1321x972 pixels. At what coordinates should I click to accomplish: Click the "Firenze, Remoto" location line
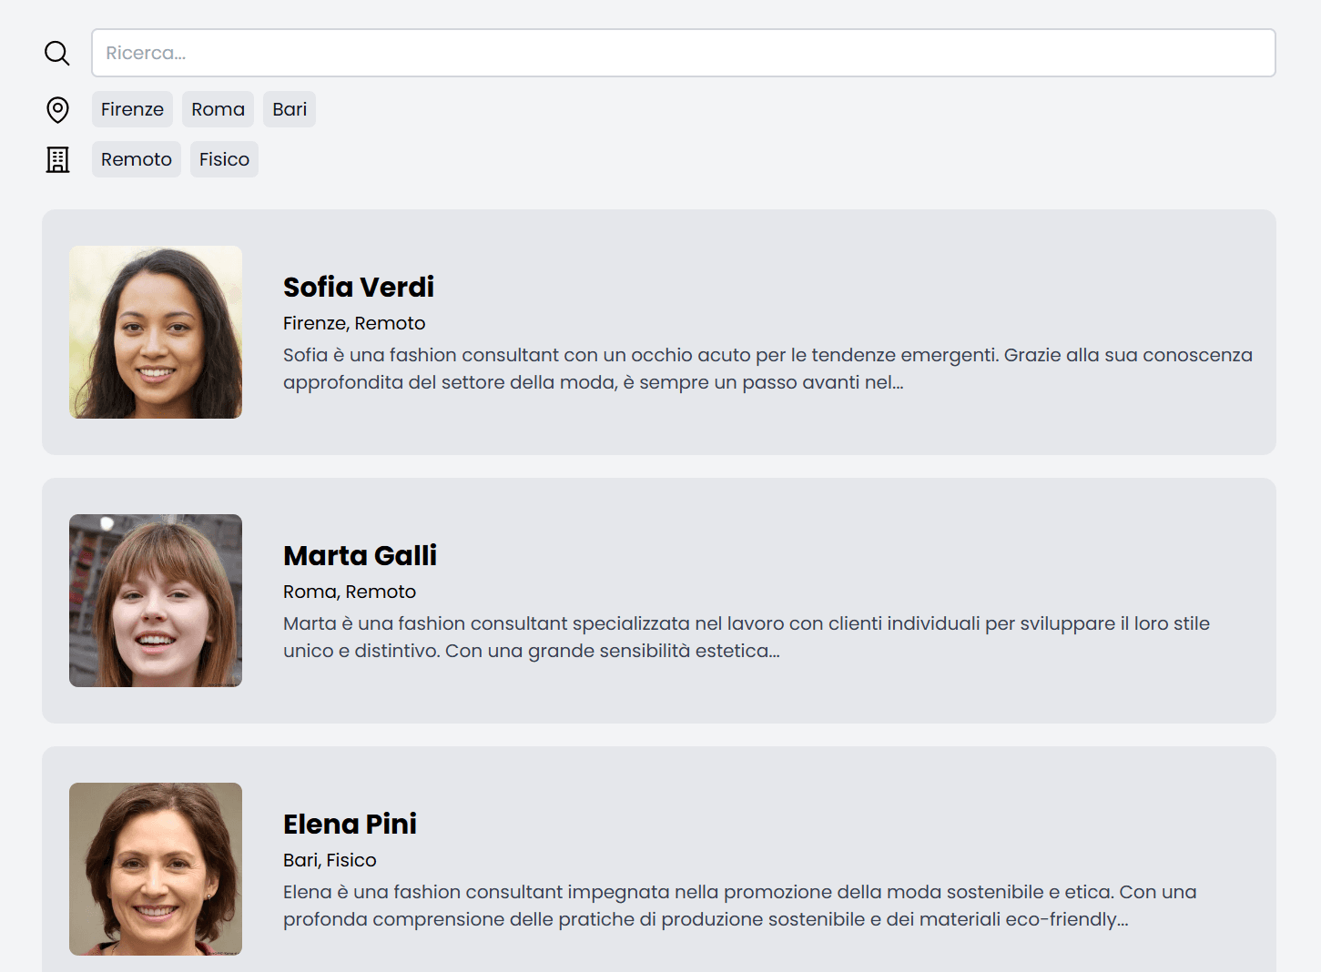click(x=354, y=323)
